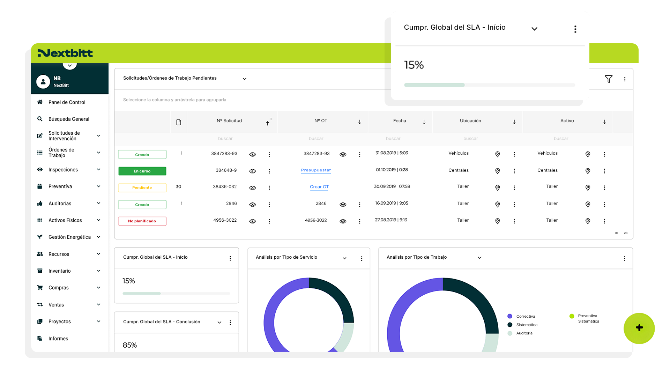Open location pin for Vehículos Ubicación
This screenshot has width=670, height=377.
tap(498, 154)
